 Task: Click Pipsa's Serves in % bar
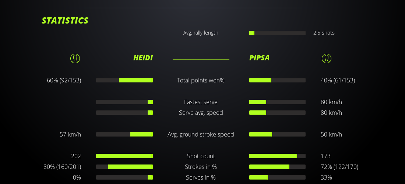point(277,177)
